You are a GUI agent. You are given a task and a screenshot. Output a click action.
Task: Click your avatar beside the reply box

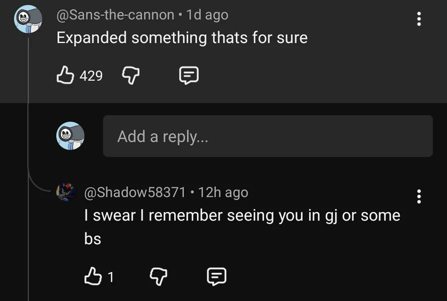(x=70, y=136)
